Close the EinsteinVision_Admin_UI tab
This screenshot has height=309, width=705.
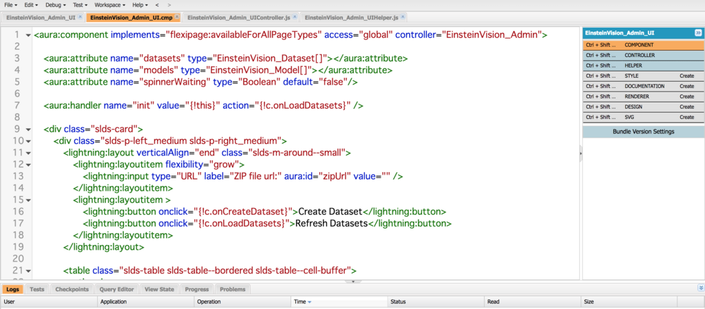80,17
